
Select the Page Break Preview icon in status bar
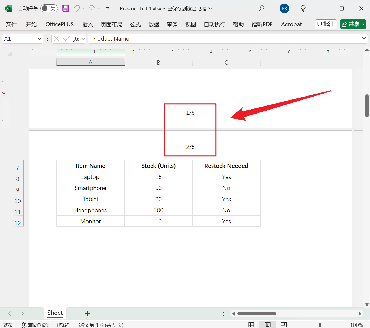coord(284,324)
